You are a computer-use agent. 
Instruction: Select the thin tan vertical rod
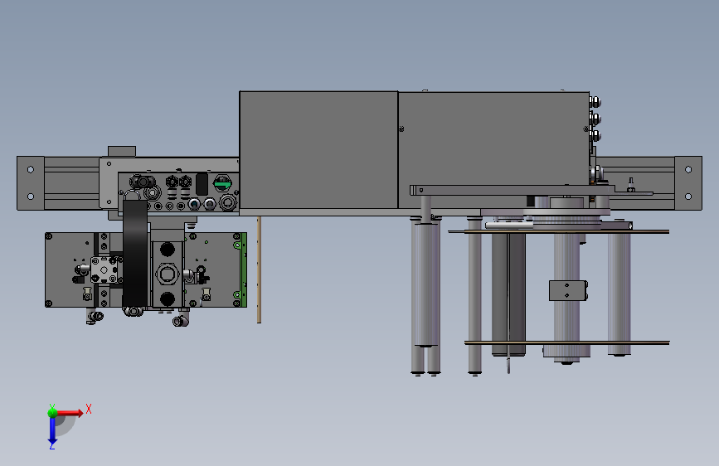pyautogui.click(x=259, y=269)
